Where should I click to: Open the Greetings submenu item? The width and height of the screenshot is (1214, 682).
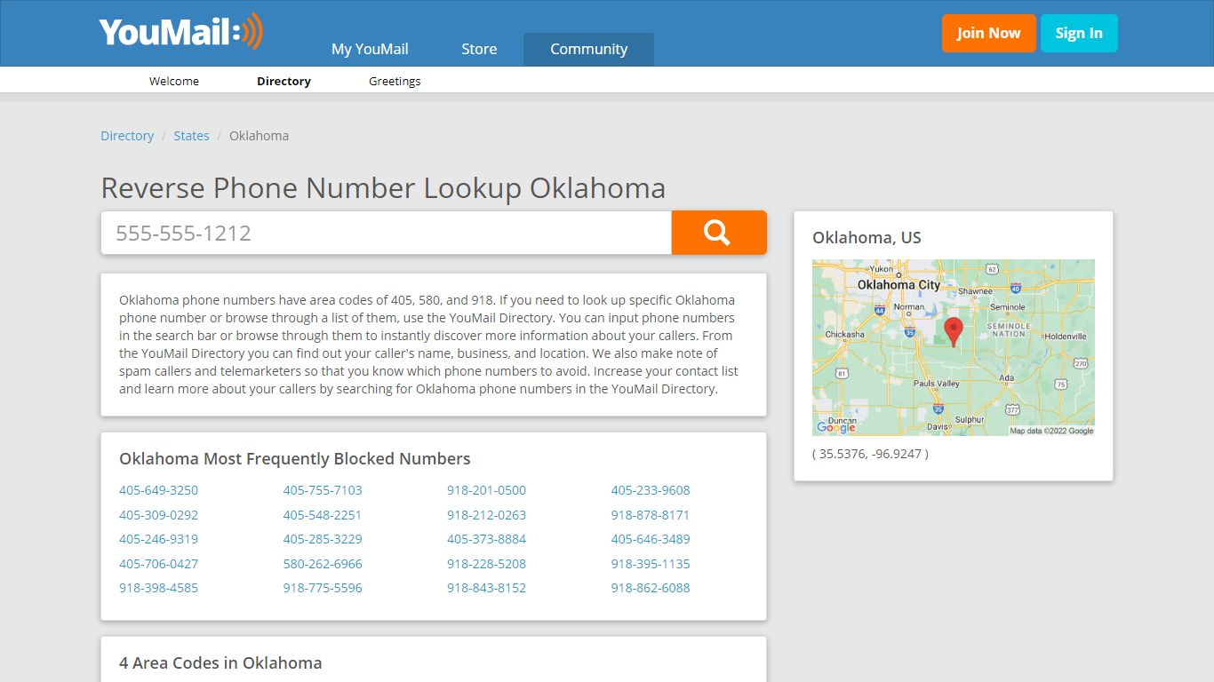[x=395, y=81]
